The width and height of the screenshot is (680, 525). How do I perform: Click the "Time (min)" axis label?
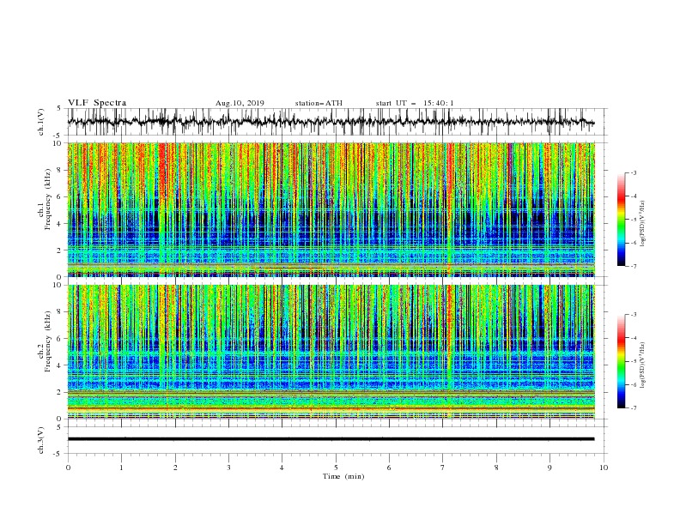pos(343,476)
